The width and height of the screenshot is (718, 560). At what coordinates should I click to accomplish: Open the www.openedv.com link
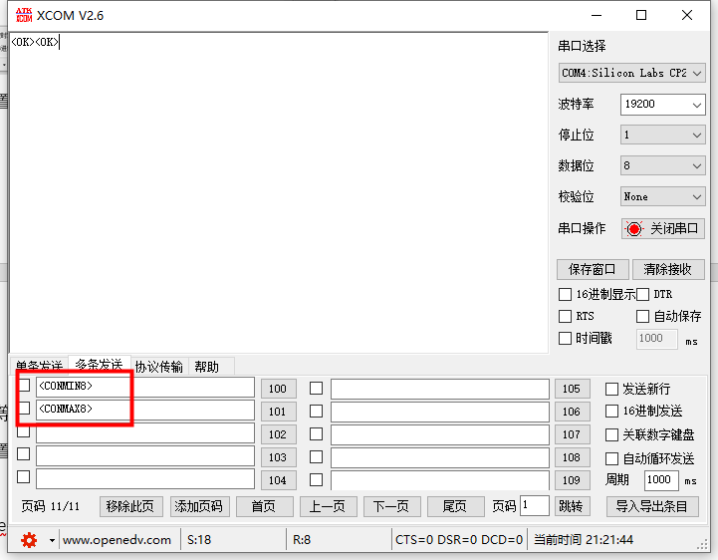117,540
